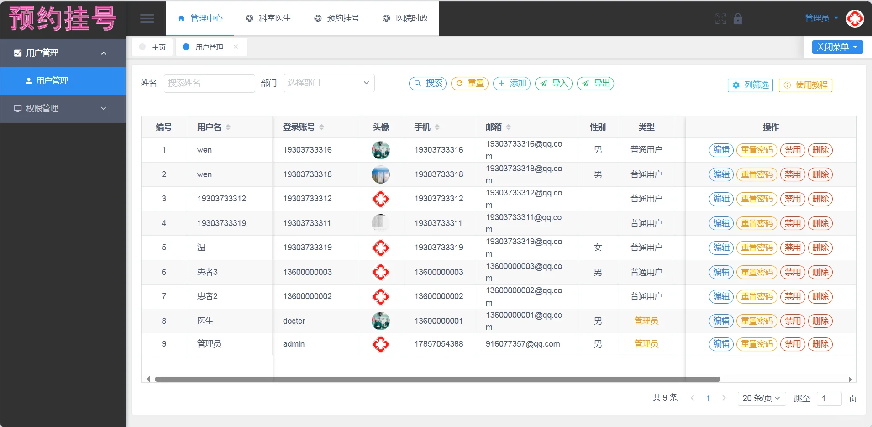
Task: Click the 用户管理 user icon in sidebar
Action: click(28, 80)
